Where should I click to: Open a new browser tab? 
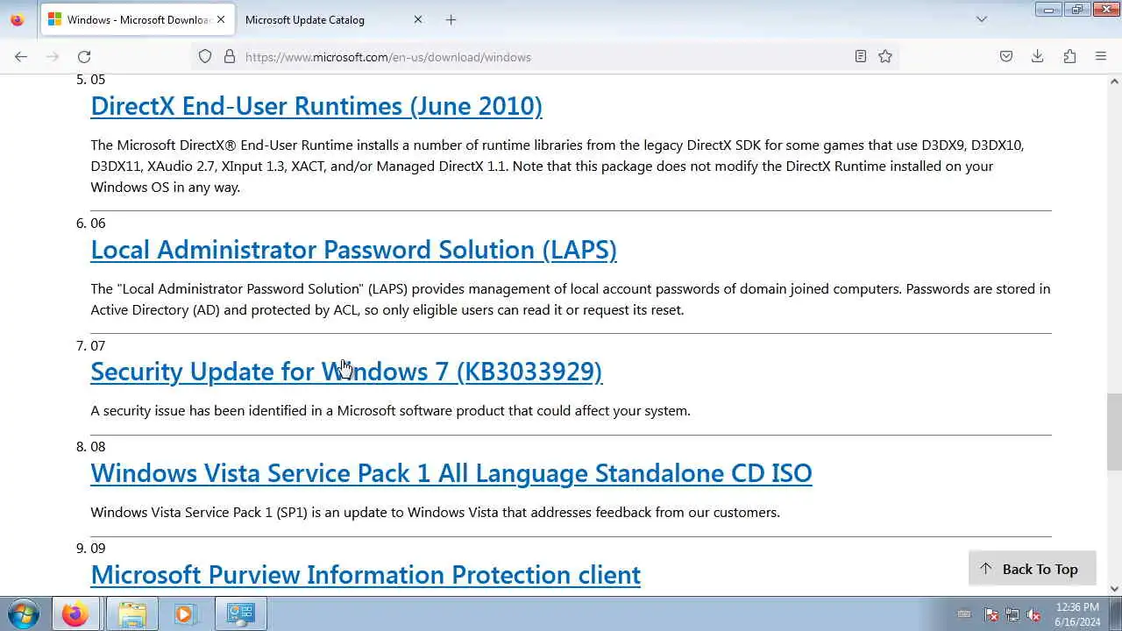[x=451, y=19]
